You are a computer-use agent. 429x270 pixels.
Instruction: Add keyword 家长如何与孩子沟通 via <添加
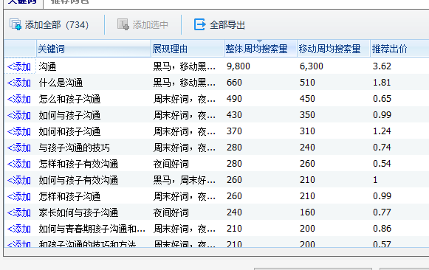click(19, 212)
